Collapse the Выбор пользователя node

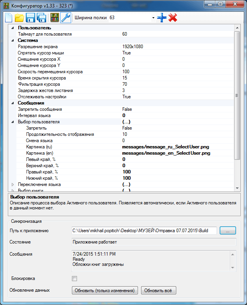[x=13, y=122]
